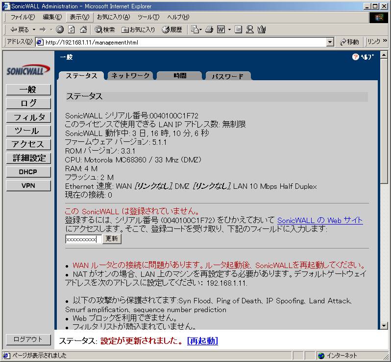Click the Forward arrow in the toolbar
The image size is (391, 362).
pos(43,30)
